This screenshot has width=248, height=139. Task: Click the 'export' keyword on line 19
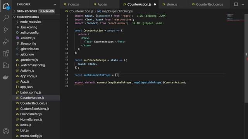pos(79,83)
